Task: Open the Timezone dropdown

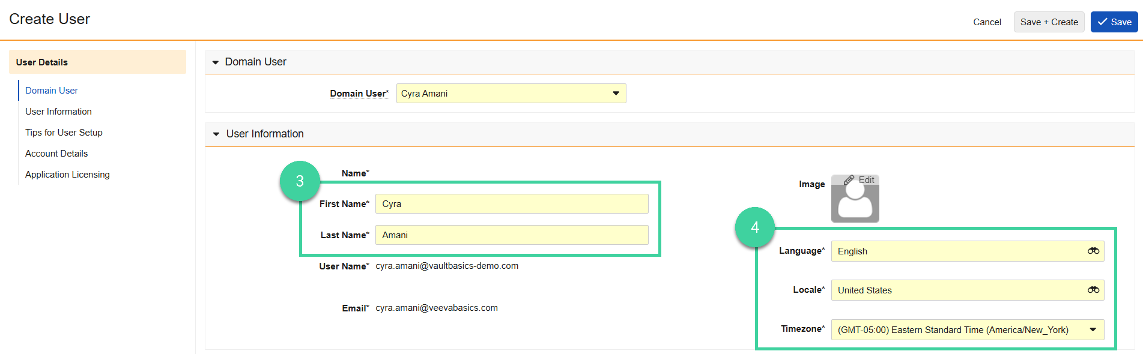Action: tap(968, 330)
